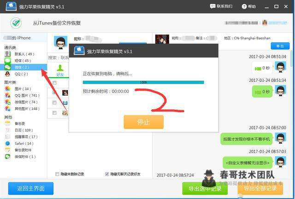This screenshot has height=199, width=295.
Task: Click the green checkmark iTunes backup icon
Action: (x=16, y=23)
